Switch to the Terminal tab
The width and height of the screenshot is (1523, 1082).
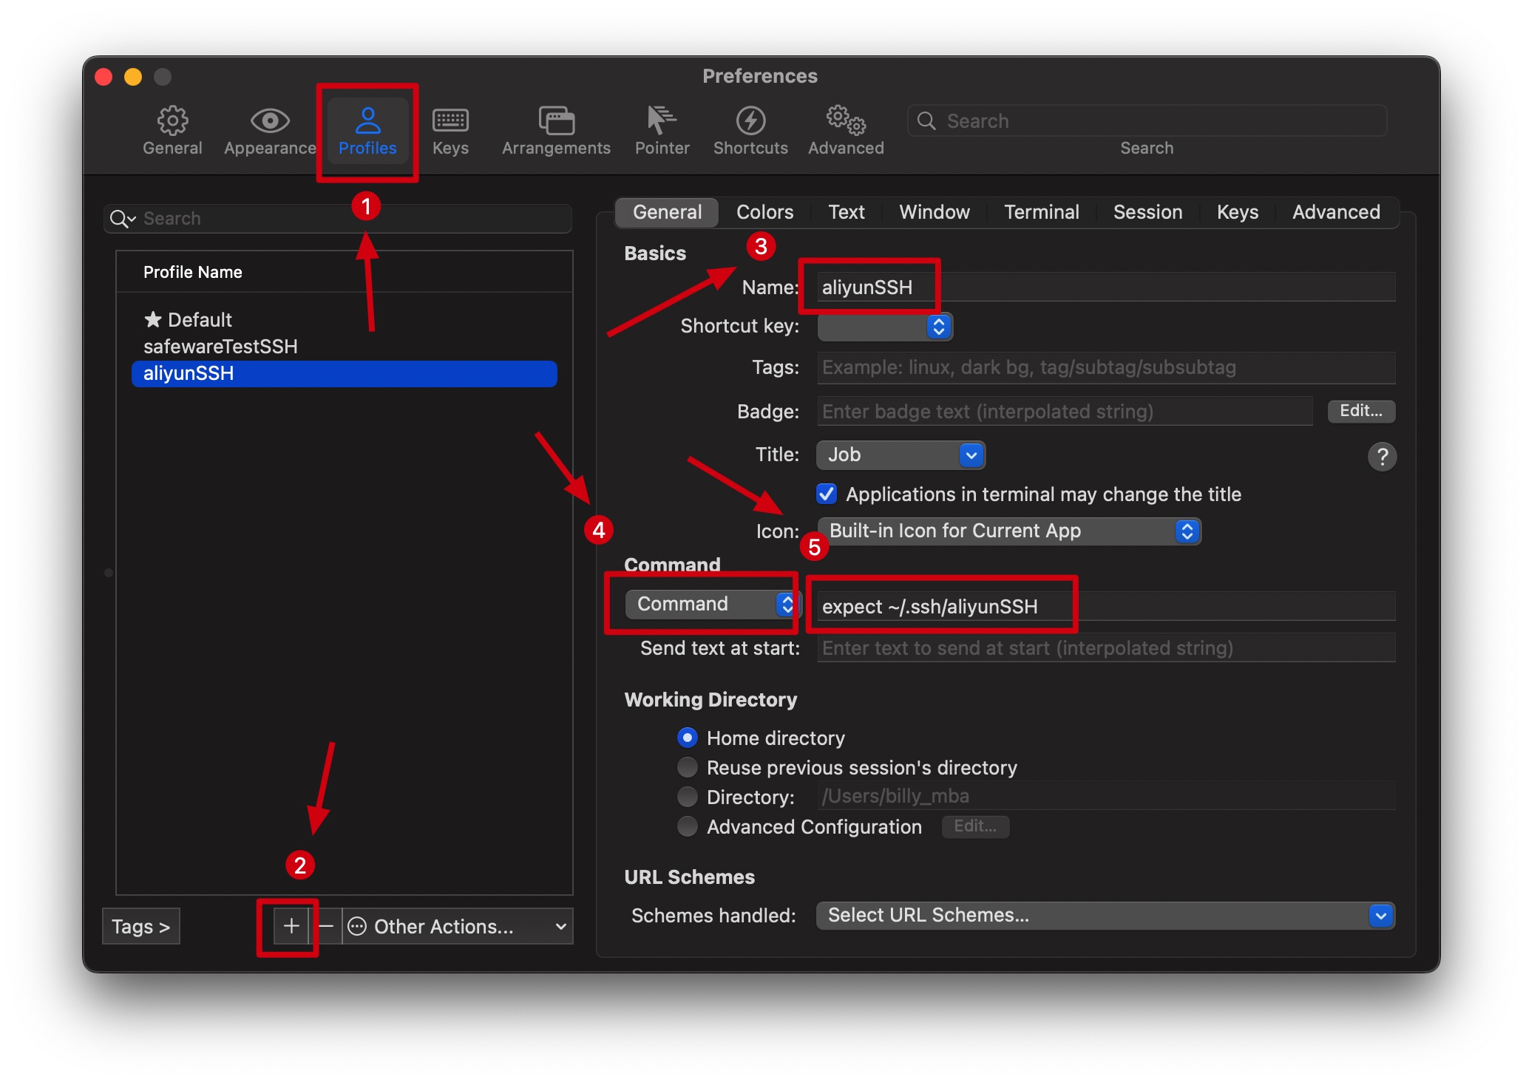pos(1041,212)
